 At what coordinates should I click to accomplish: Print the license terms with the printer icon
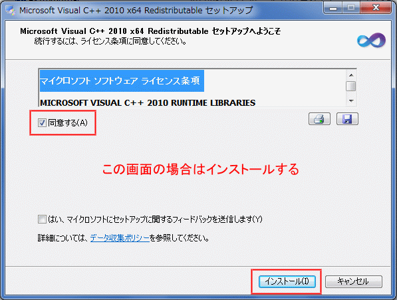coord(319,119)
